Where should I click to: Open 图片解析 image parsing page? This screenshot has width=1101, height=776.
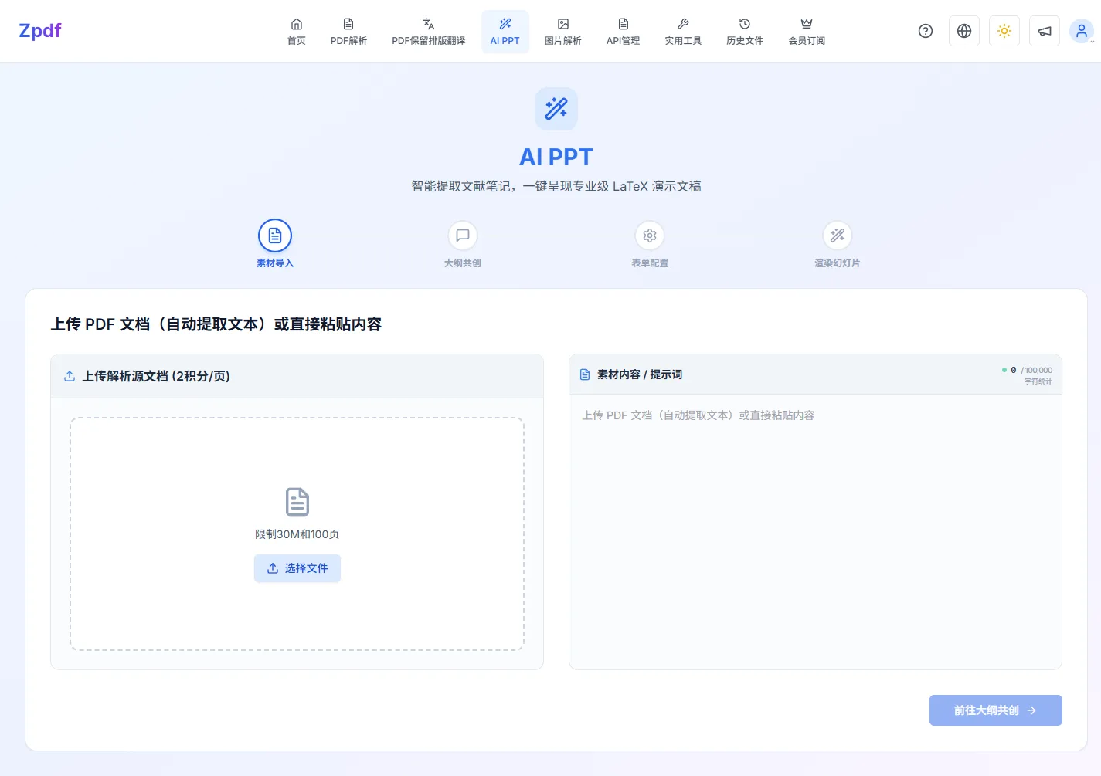click(562, 32)
